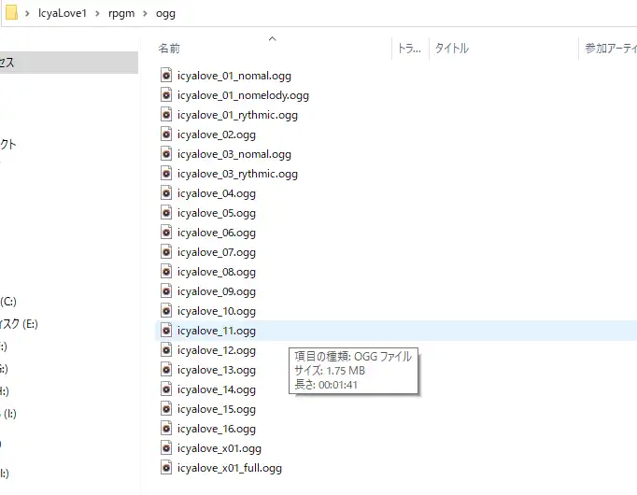Click file icon of icyalove_01_nomelody.ogg
637x495 pixels.
coord(166,95)
